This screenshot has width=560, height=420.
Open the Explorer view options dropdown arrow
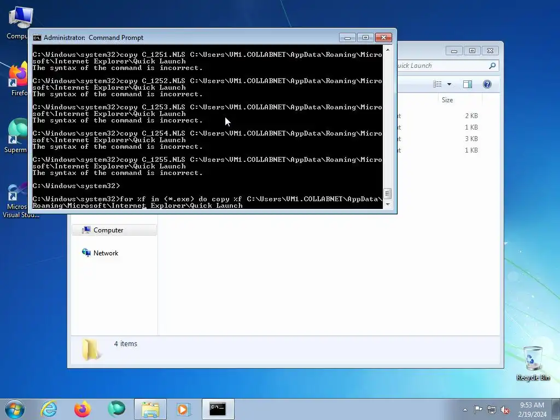pos(450,84)
